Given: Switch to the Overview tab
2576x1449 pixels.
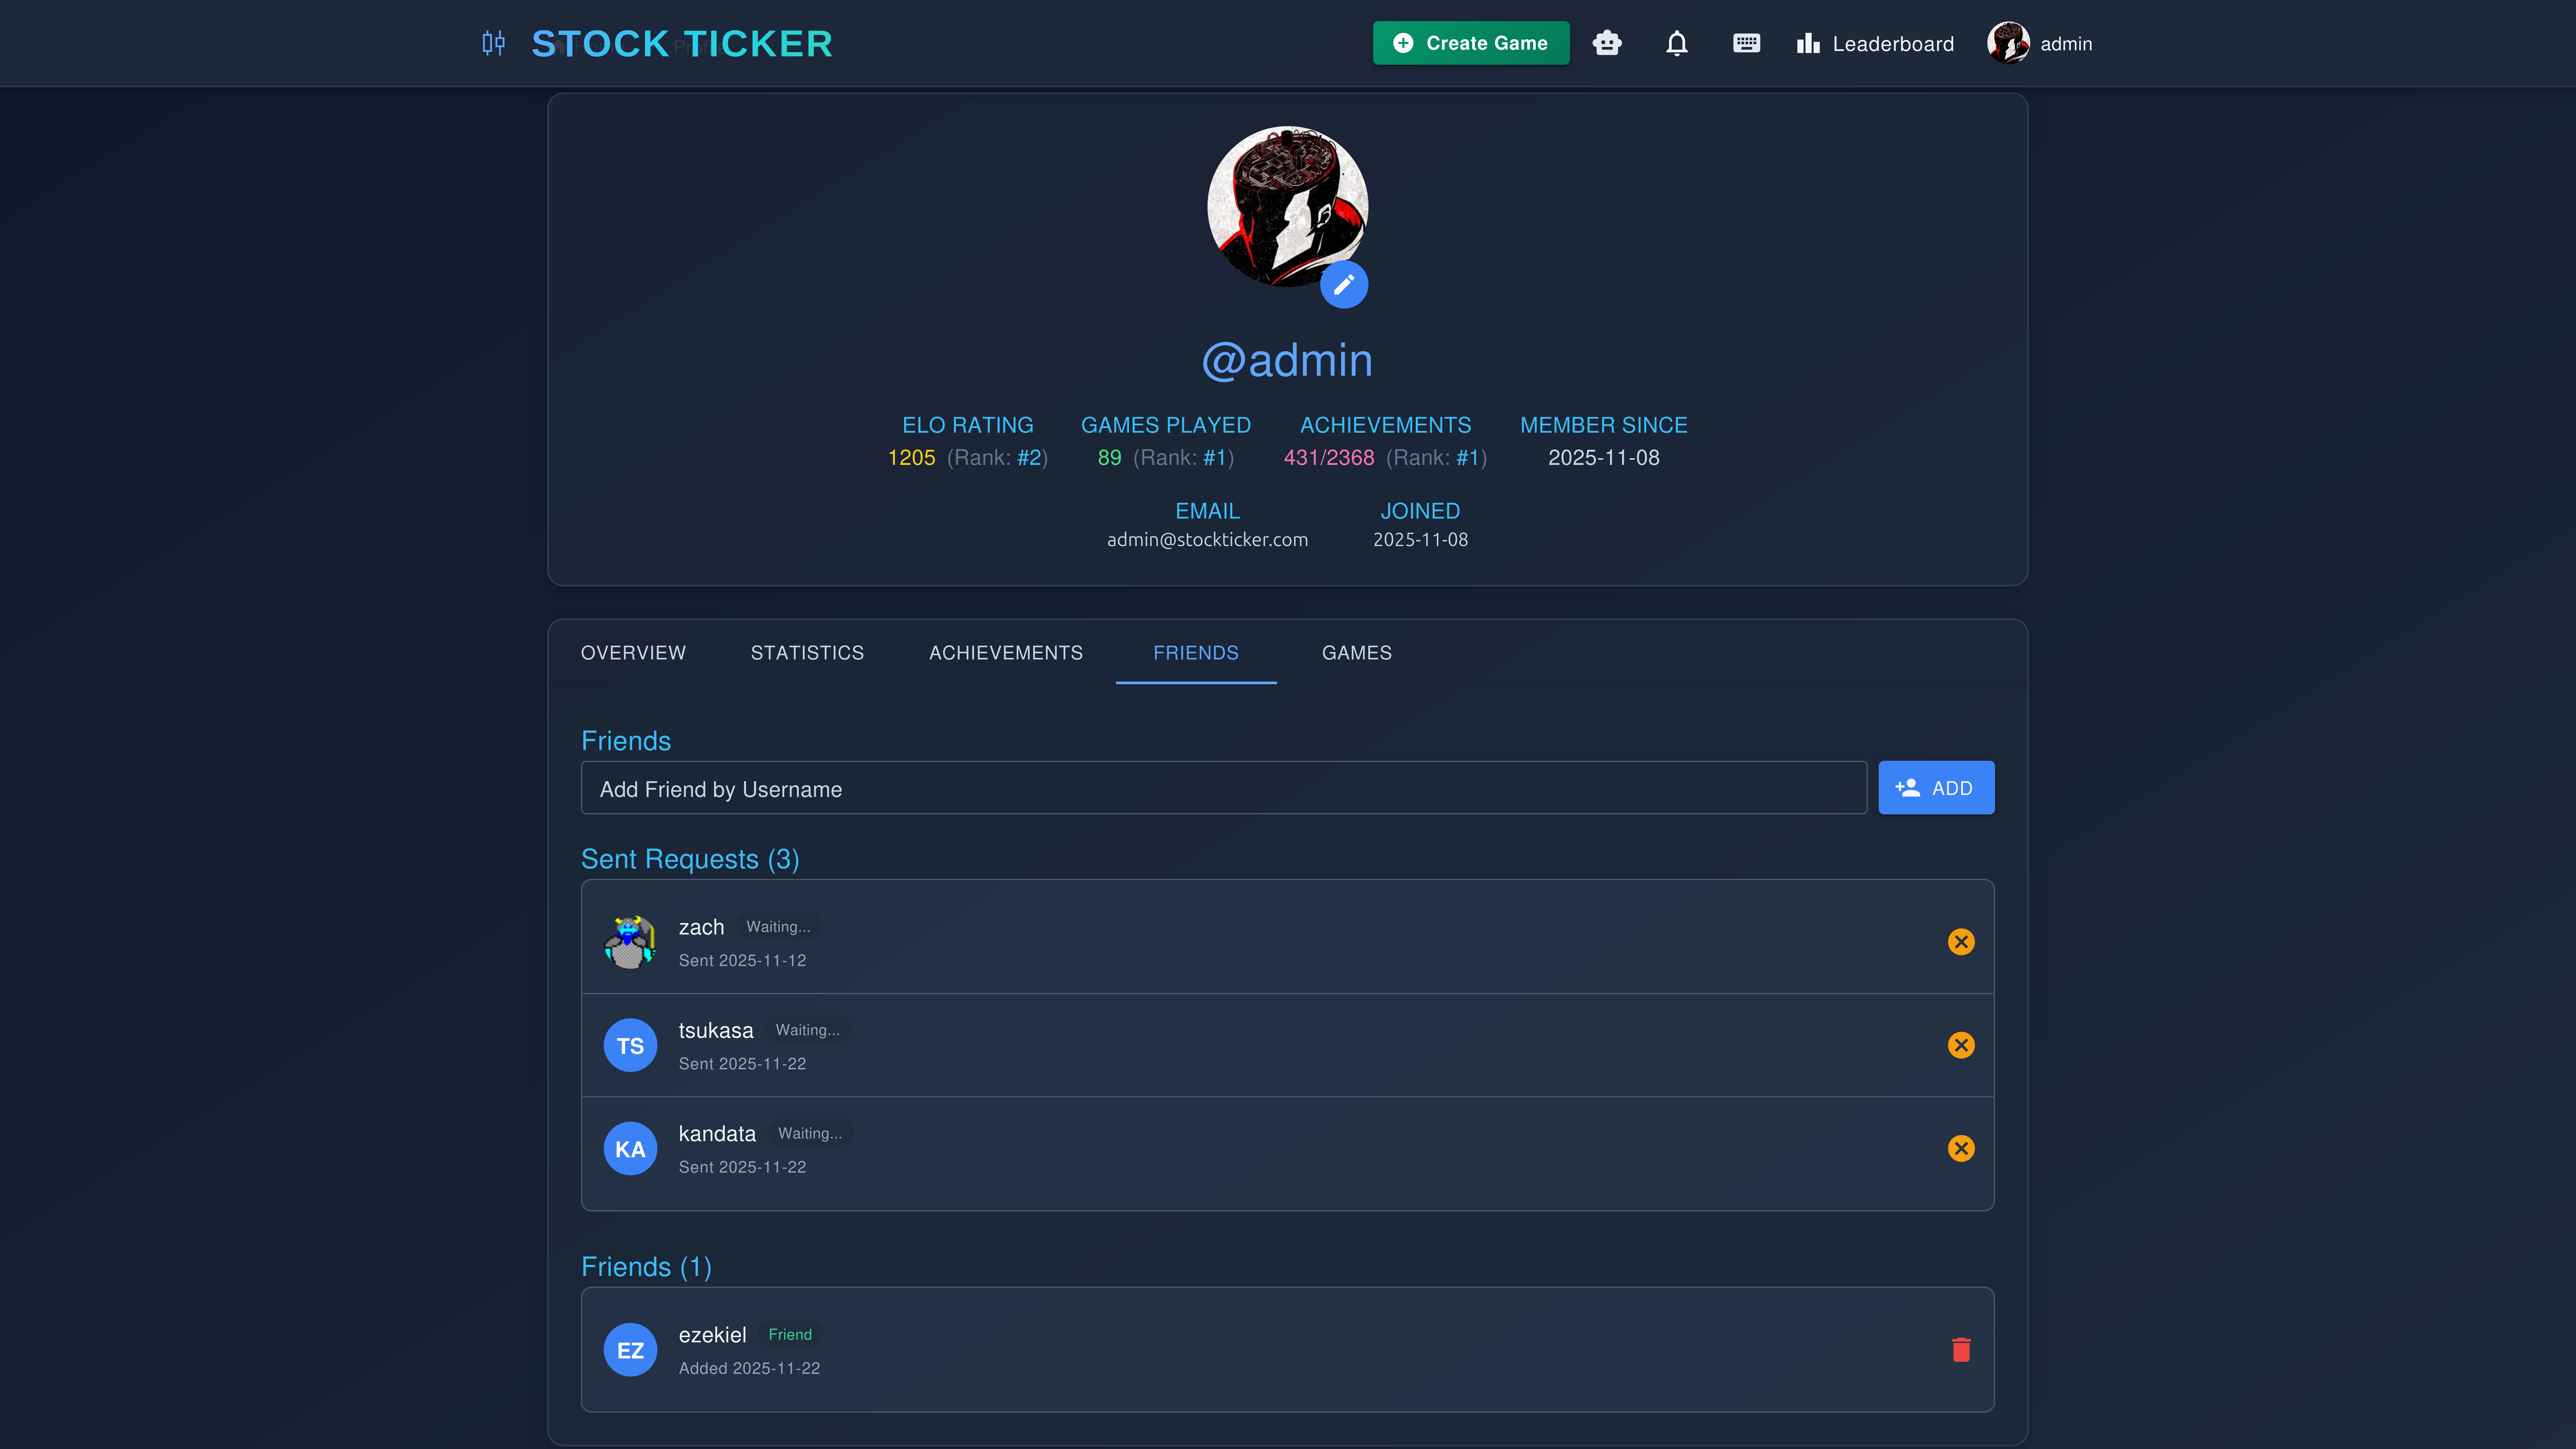Looking at the screenshot, I should (633, 653).
